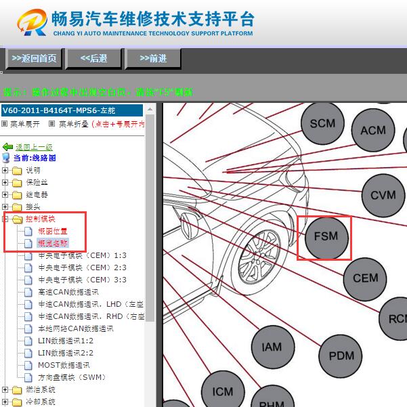Click the computer icon beside 当前:线路图
The width and height of the screenshot is (407, 407).
(5, 158)
